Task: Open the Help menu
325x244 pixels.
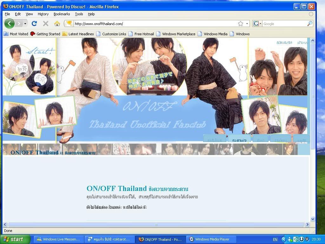Action: 91,14
